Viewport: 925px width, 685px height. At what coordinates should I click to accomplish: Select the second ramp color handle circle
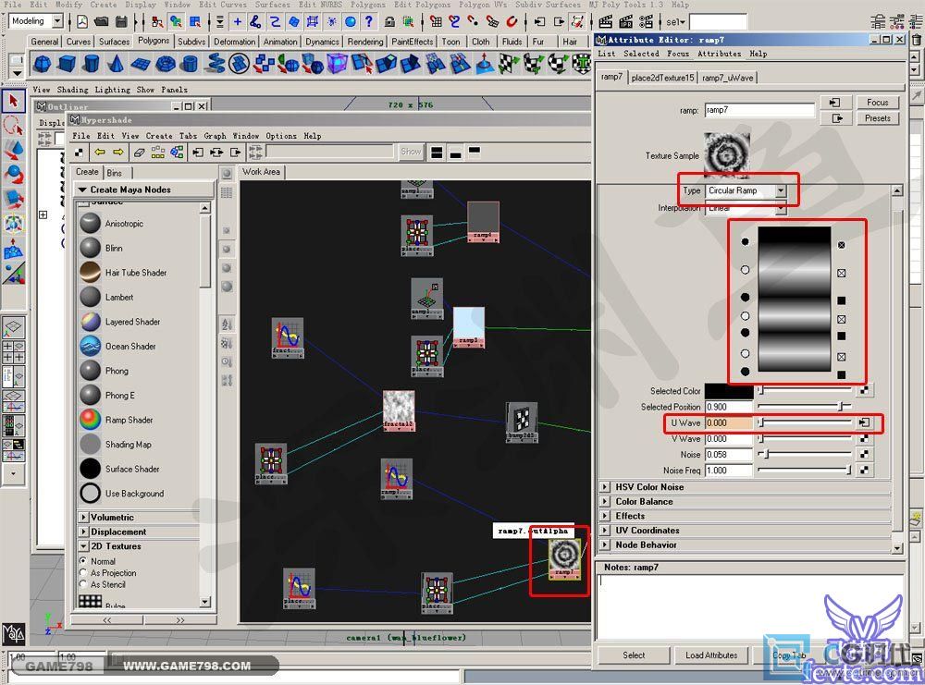point(745,269)
